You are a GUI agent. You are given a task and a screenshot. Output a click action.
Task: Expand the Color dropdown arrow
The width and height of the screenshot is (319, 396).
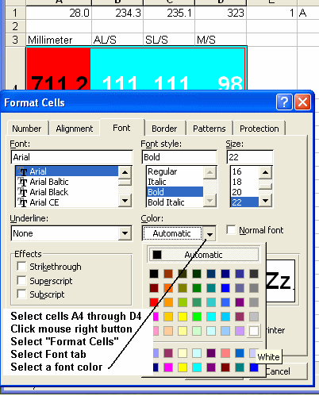click(x=209, y=234)
